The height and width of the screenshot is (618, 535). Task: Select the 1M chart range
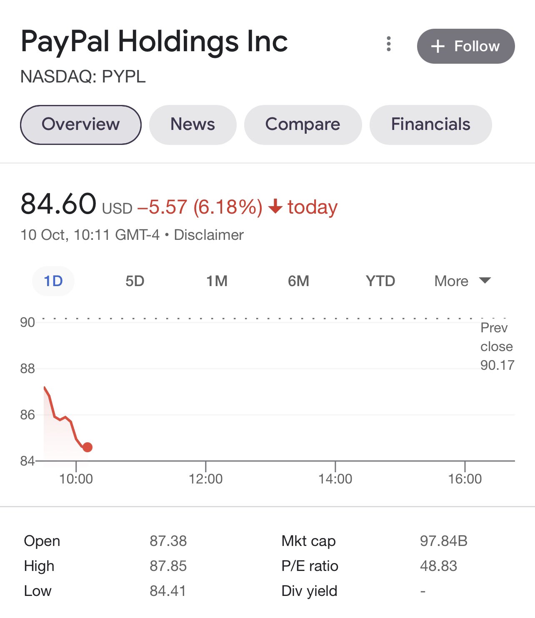(x=217, y=281)
